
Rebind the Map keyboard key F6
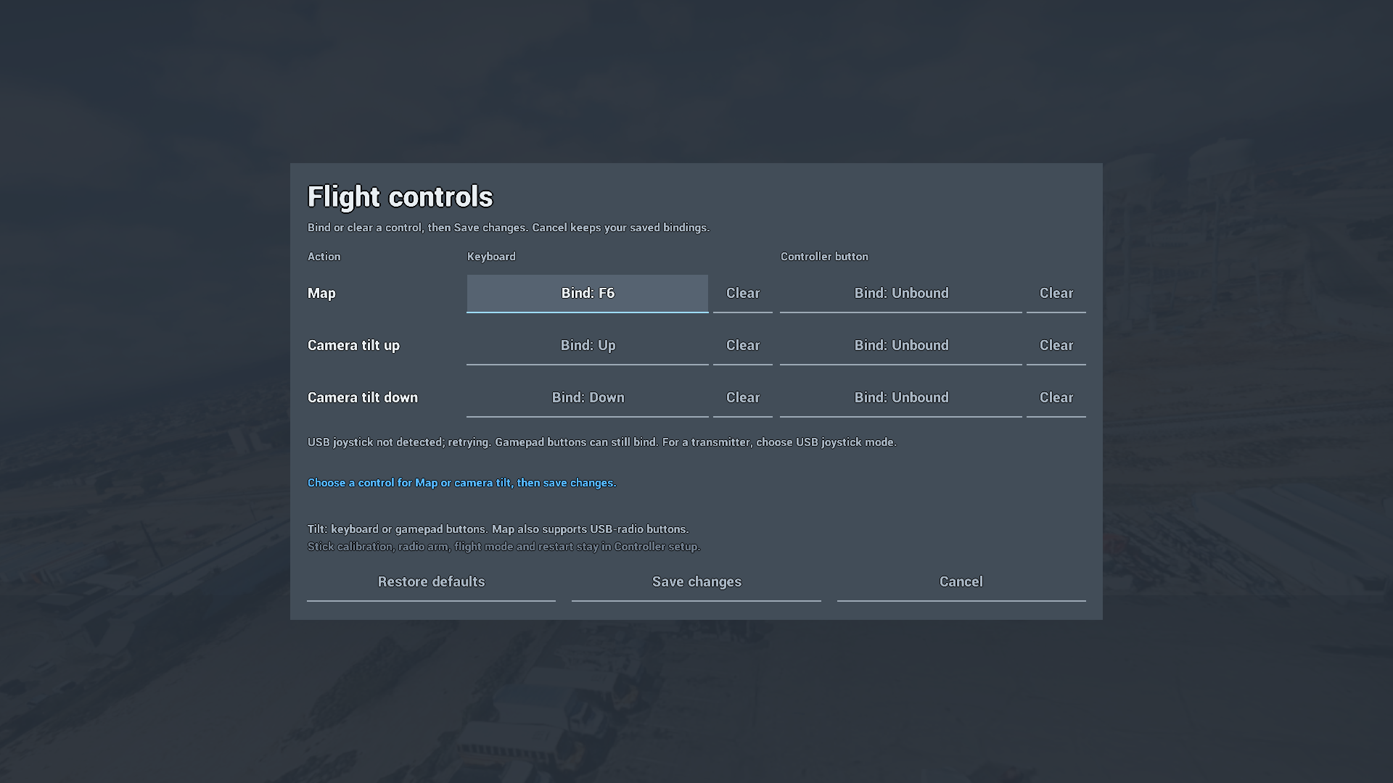[588, 294]
